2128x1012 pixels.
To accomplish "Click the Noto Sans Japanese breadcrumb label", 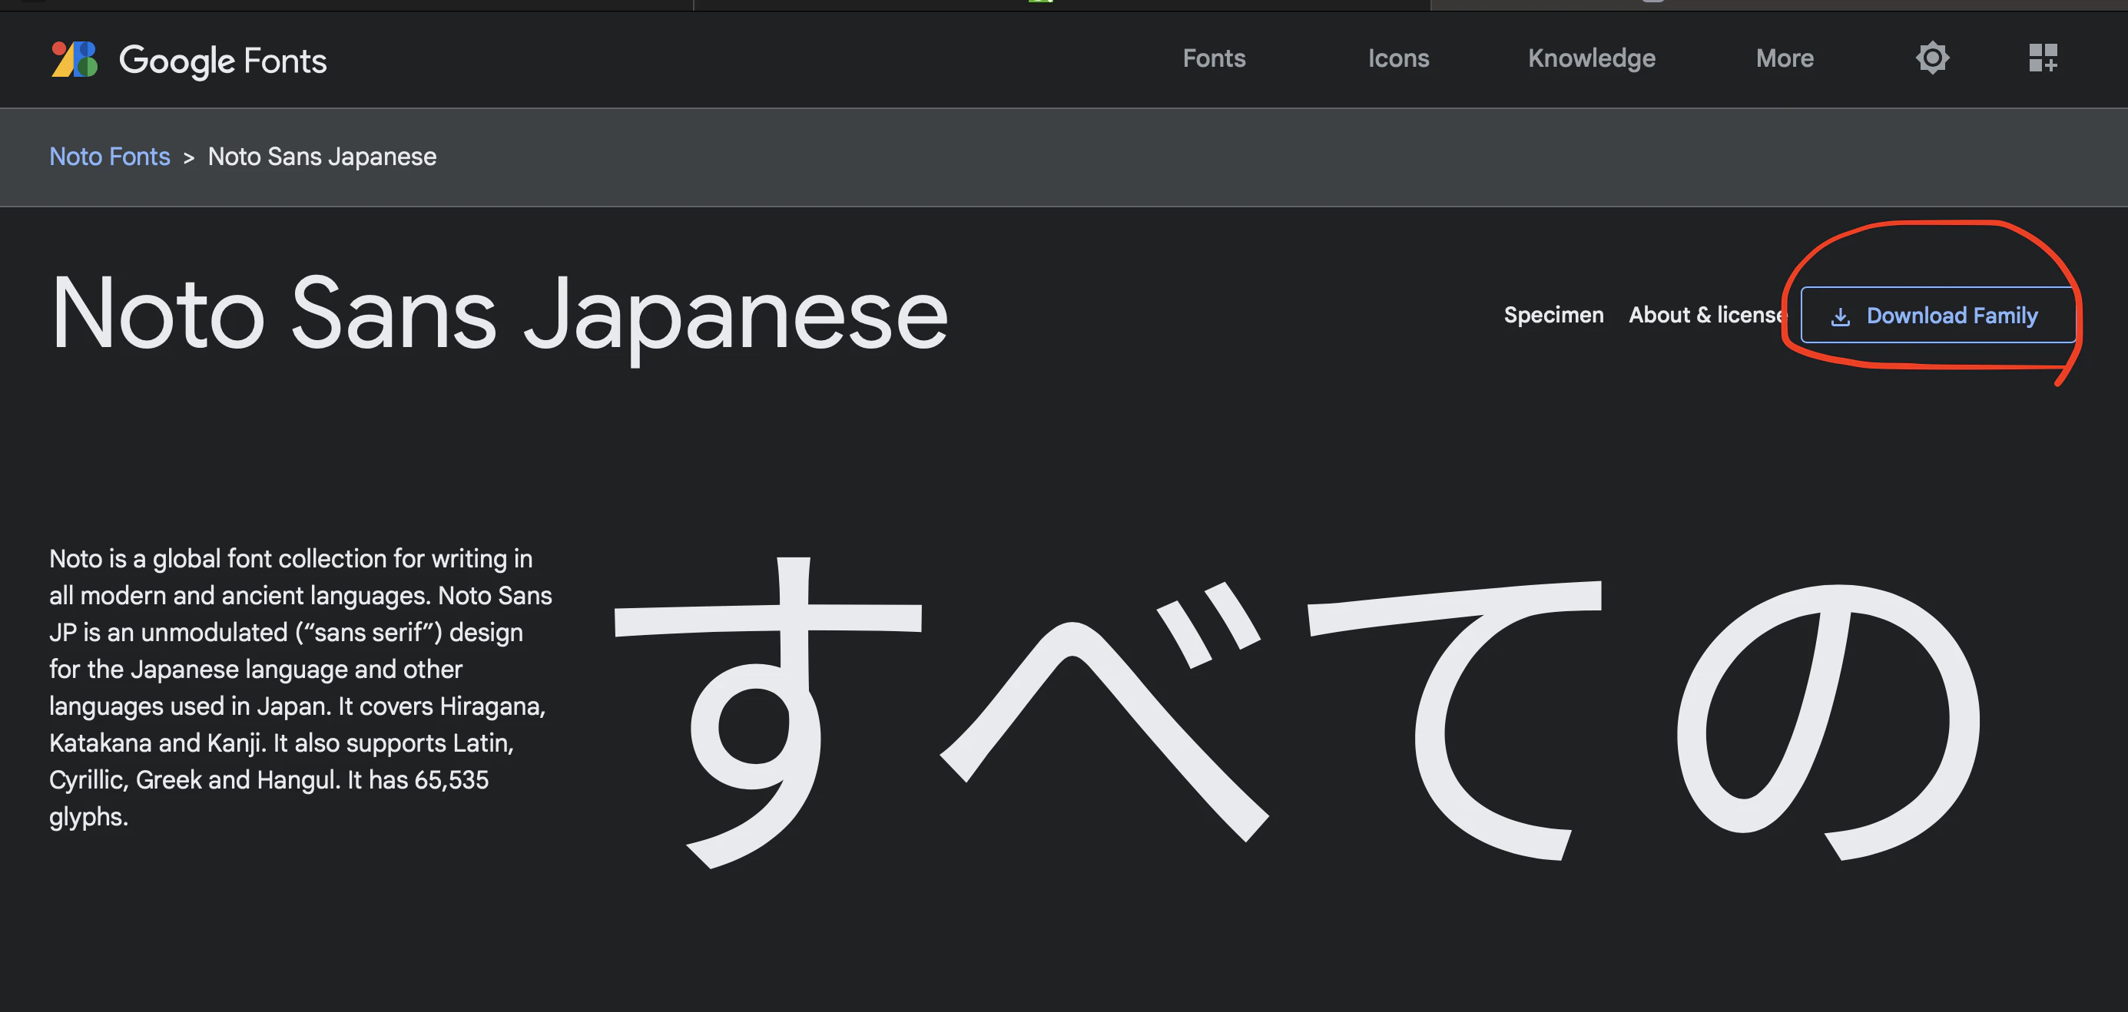I will (321, 157).
